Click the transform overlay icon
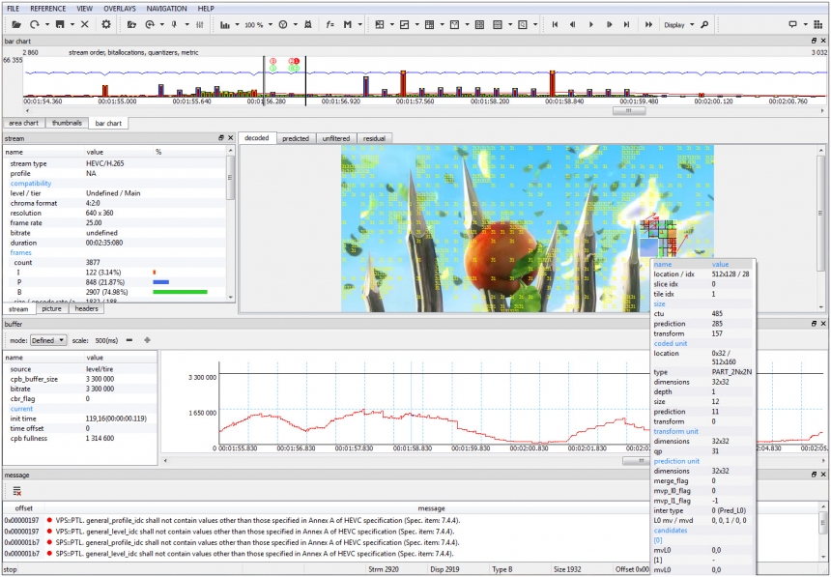This screenshot has width=831, height=577. 404,24
